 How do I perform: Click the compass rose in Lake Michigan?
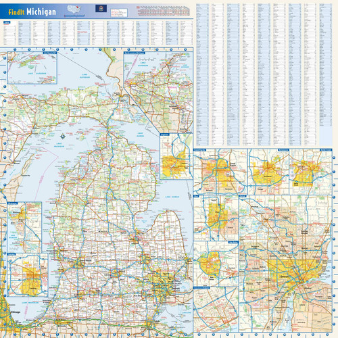(63, 136)
